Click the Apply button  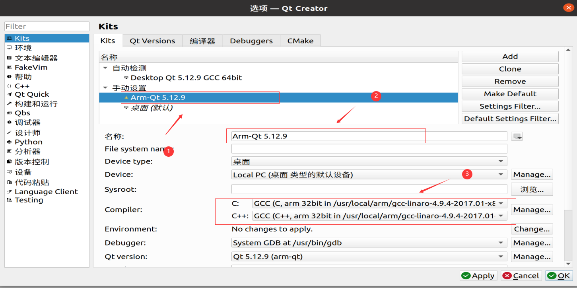[478, 276]
